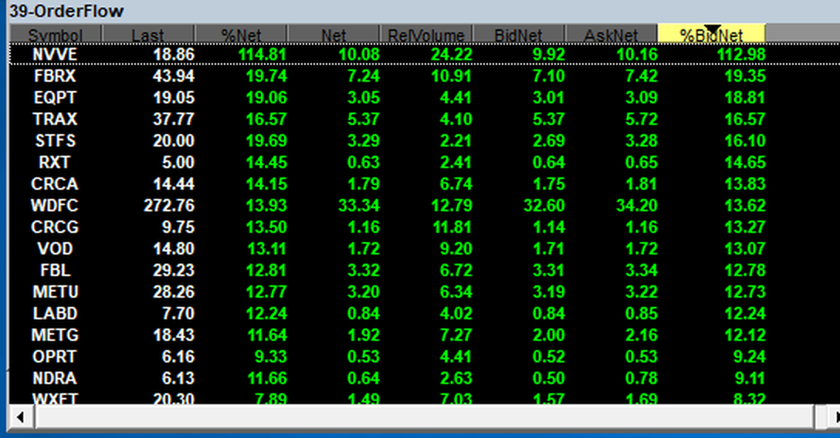840x438 pixels.
Task: Select the FBRX symbol
Action: (55, 76)
